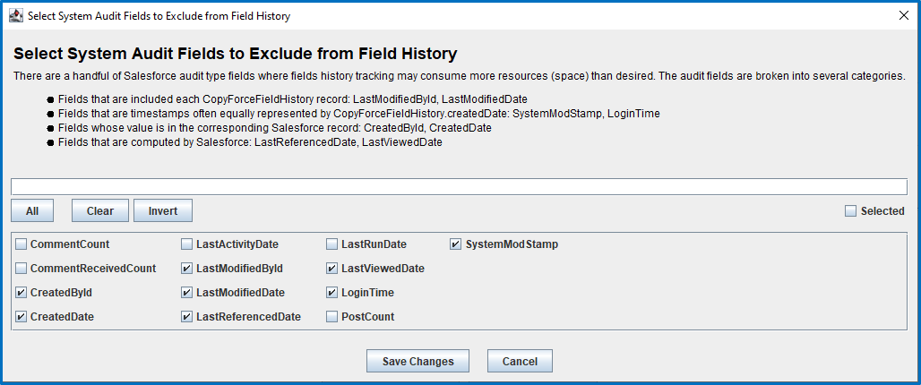Uncheck LastModifiedDate field

186,292
